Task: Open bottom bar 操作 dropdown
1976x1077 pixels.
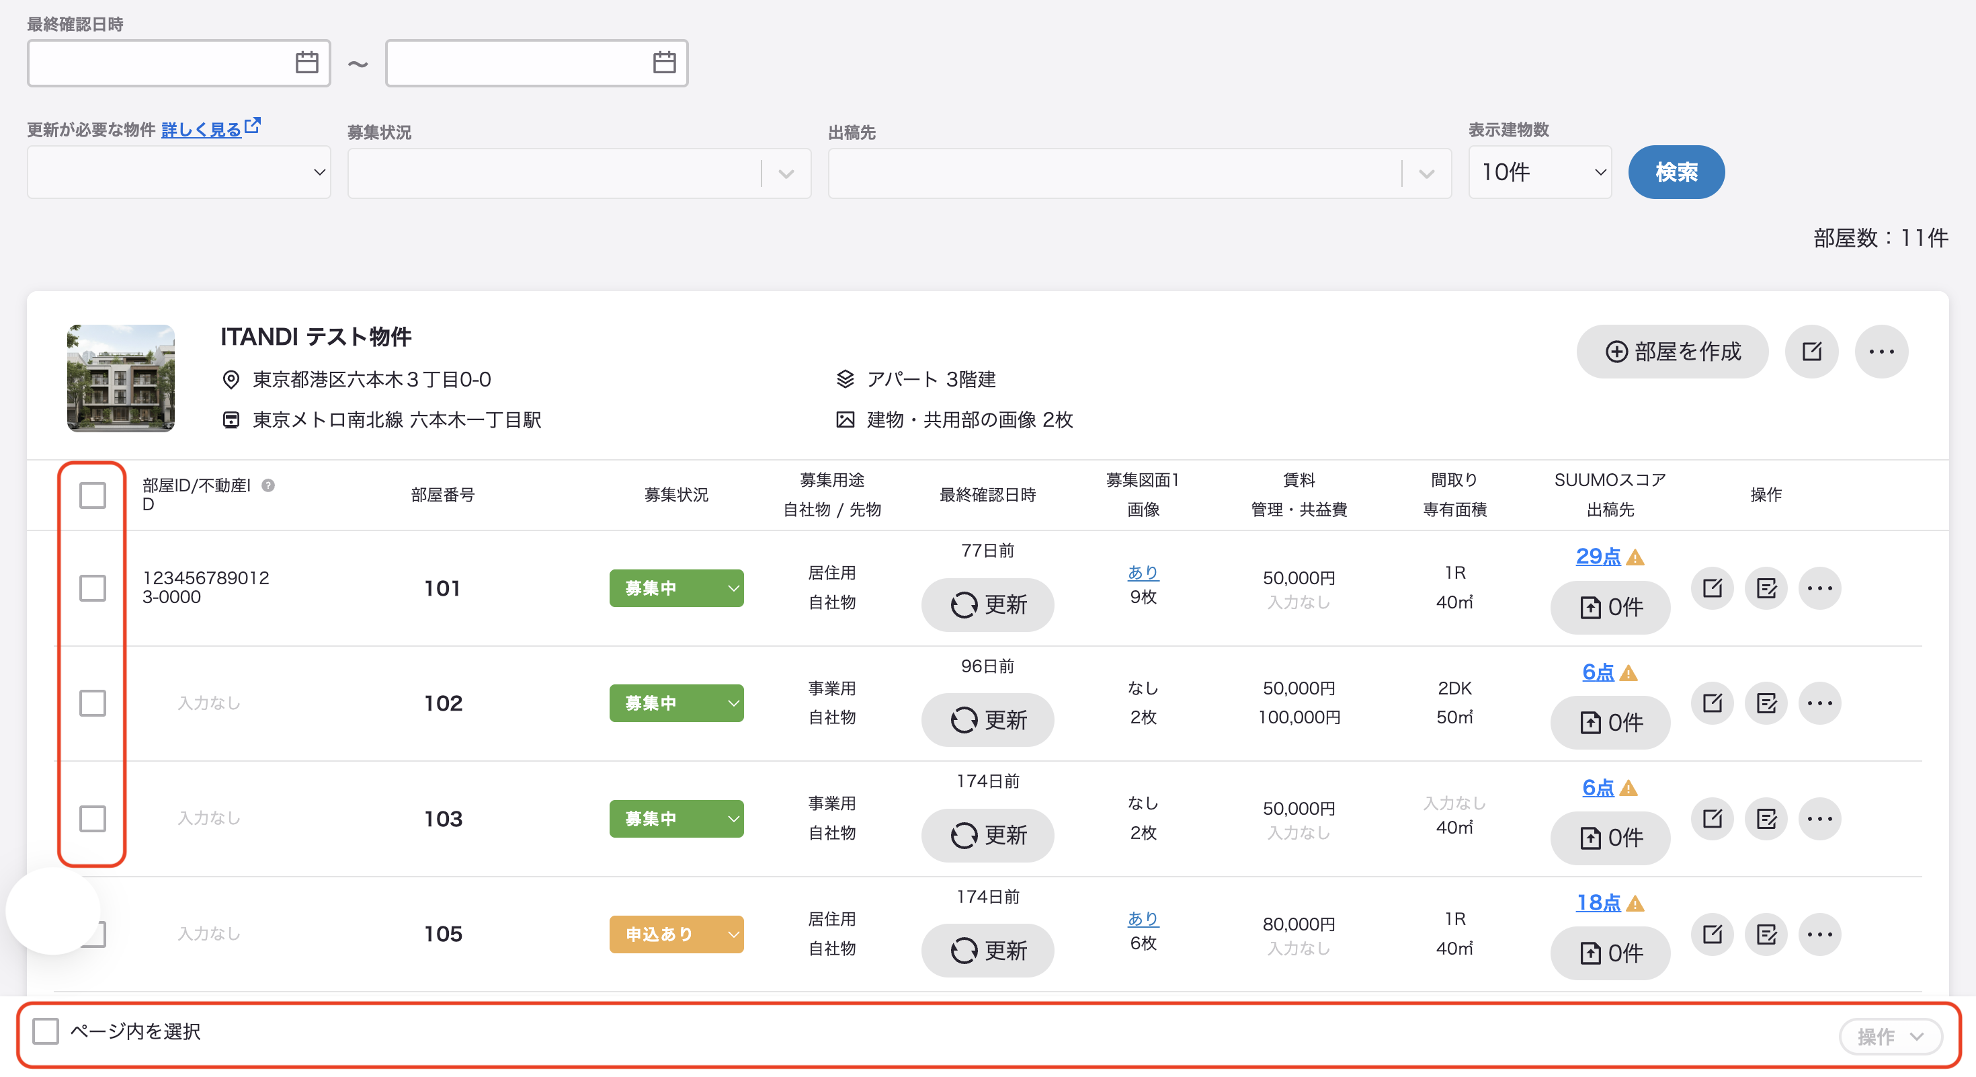Action: 1891,1037
